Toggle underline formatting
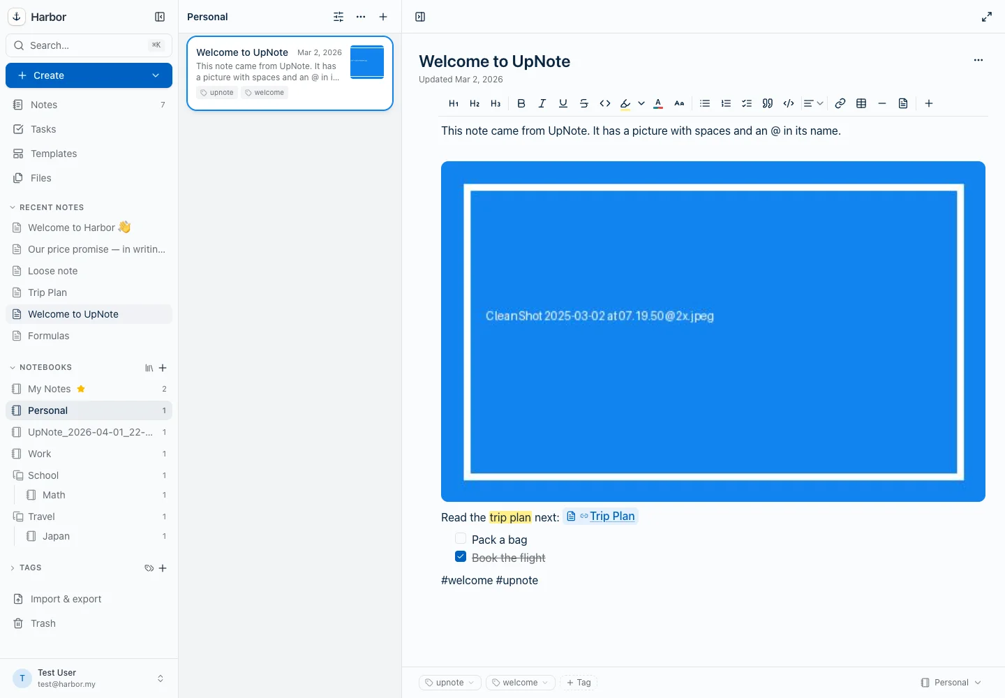Viewport: 1005px width, 698px height. click(563, 103)
